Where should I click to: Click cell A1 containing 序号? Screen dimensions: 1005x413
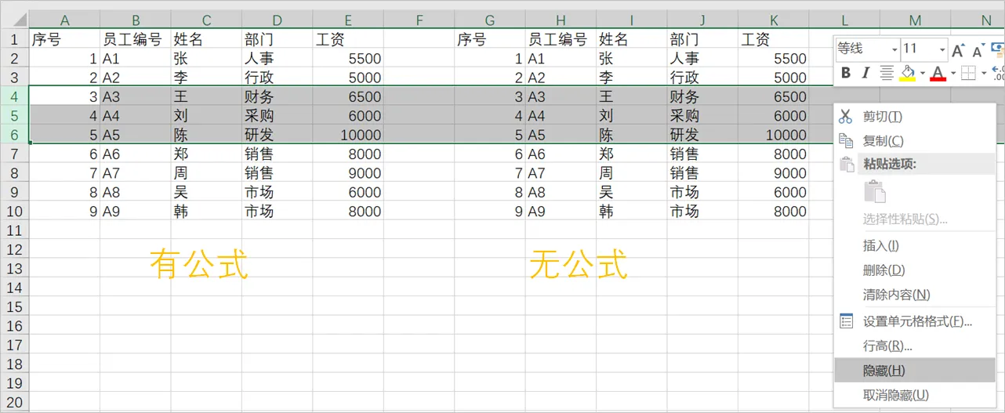pyautogui.click(x=64, y=38)
